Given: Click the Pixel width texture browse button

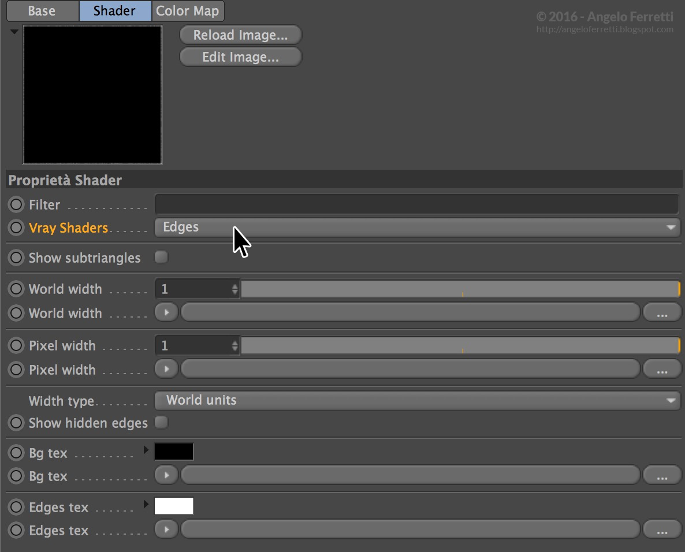Looking at the screenshot, I should tap(662, 370).
